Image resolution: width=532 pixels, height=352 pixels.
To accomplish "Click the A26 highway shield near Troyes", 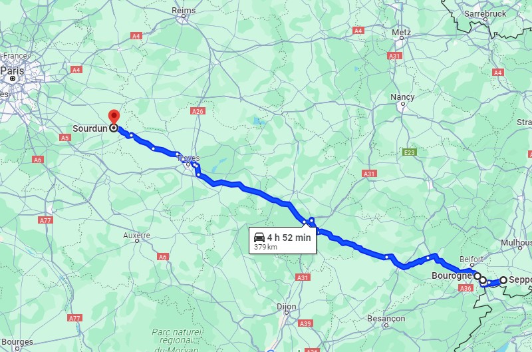I will click(198, 111).
